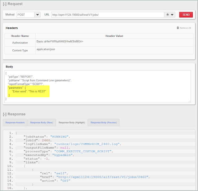Select the Basic authorization header value
Image resolution: width=198 pixels, height=191 pixels.
point(60,42)
